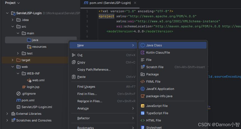Click the Maven pom.xml icon in tree
This screenshot has width=241, height=129.
tap(18, 100)
